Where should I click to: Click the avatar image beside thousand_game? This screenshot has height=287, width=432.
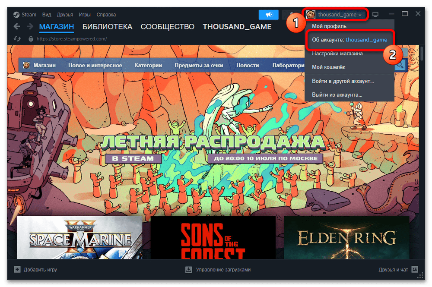point(311,15)
